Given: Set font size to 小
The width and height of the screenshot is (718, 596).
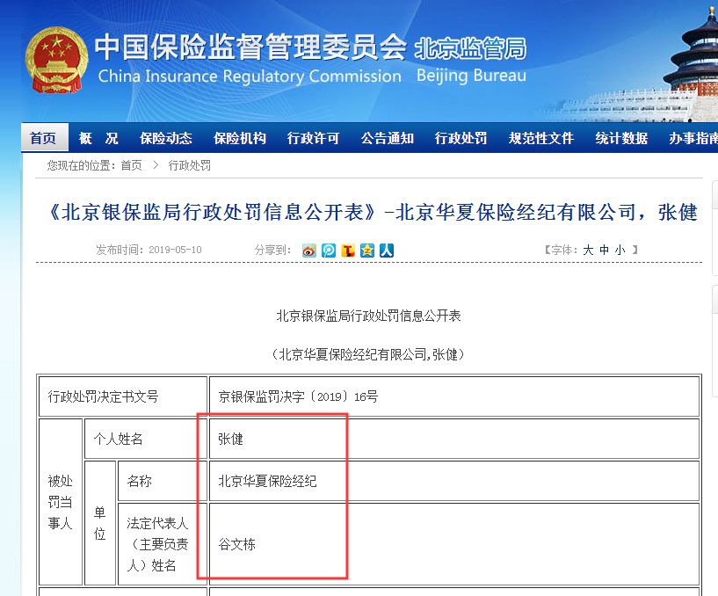Looking at the screenshot, I should point(620,251).
